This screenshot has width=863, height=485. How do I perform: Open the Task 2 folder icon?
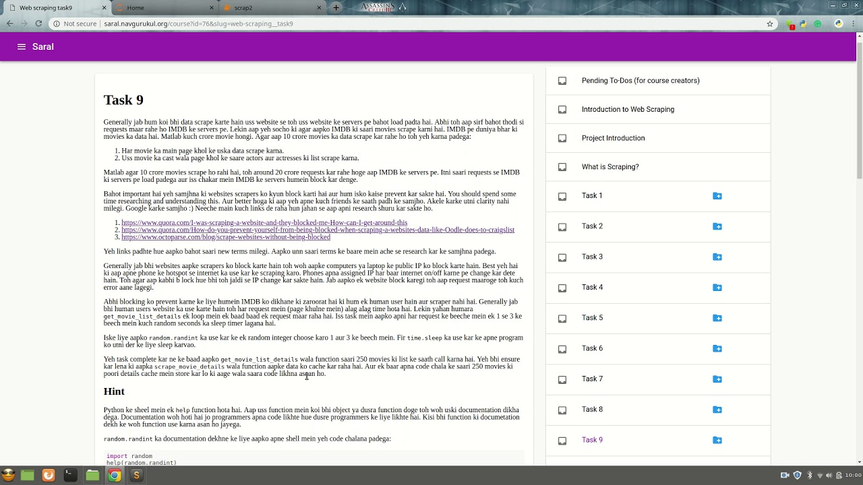717,226
